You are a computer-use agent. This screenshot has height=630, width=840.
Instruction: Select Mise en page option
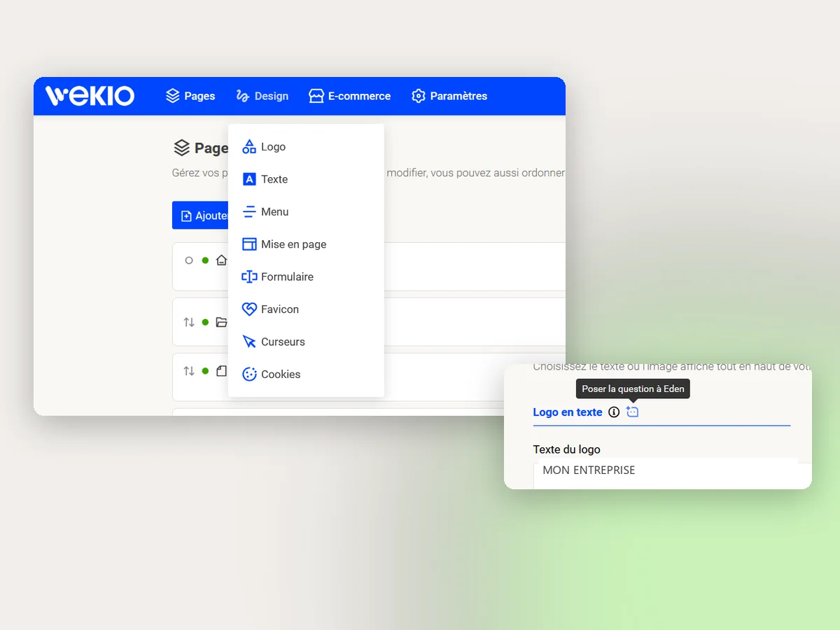pos(306,244)
